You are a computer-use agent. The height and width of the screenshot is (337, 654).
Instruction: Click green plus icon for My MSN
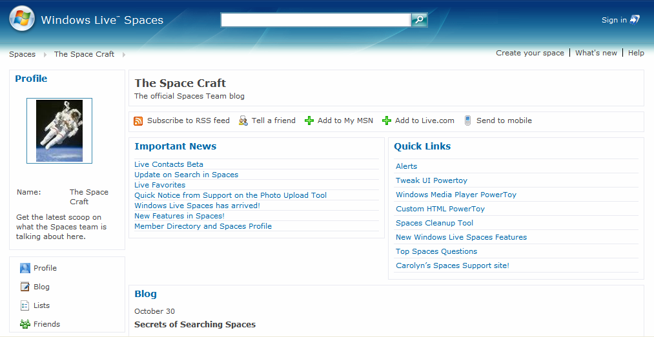pyautogui.click(x=309, y=120)
